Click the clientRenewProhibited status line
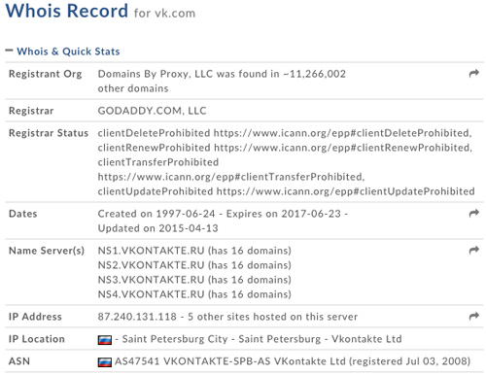 [285, 148]
